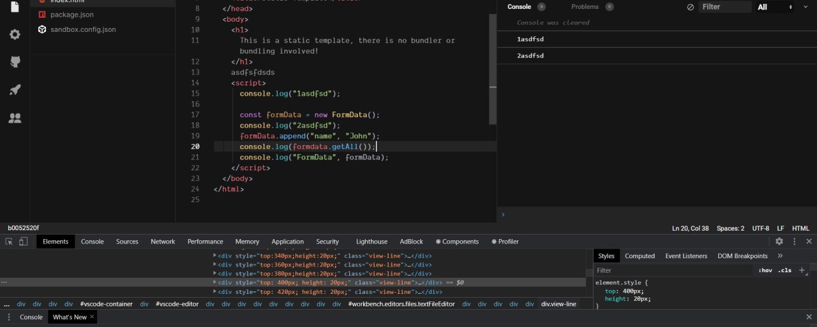The image size is (817, 327).
Task: Open the configuration gear in the sidebar
Action: [15, 34]
